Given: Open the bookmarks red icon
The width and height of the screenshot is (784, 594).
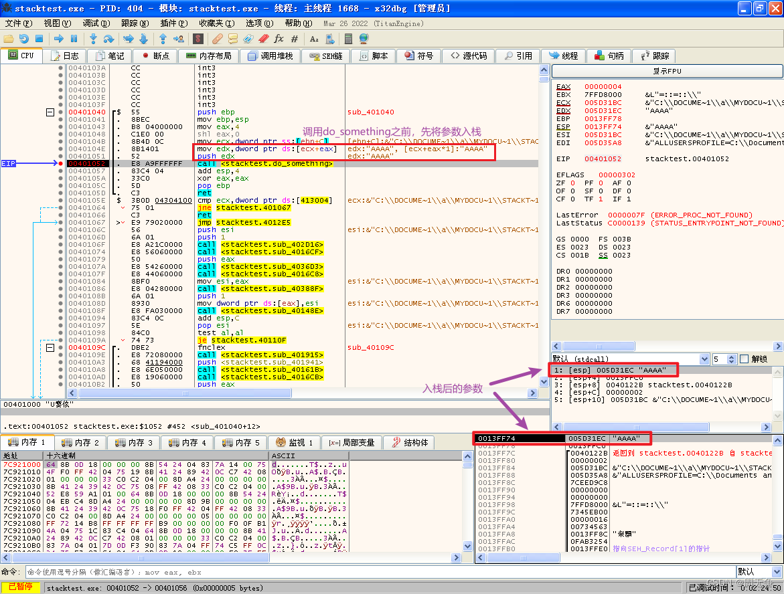Looking at the screenshot, I should pyautogui.click(x=264, y=39).
